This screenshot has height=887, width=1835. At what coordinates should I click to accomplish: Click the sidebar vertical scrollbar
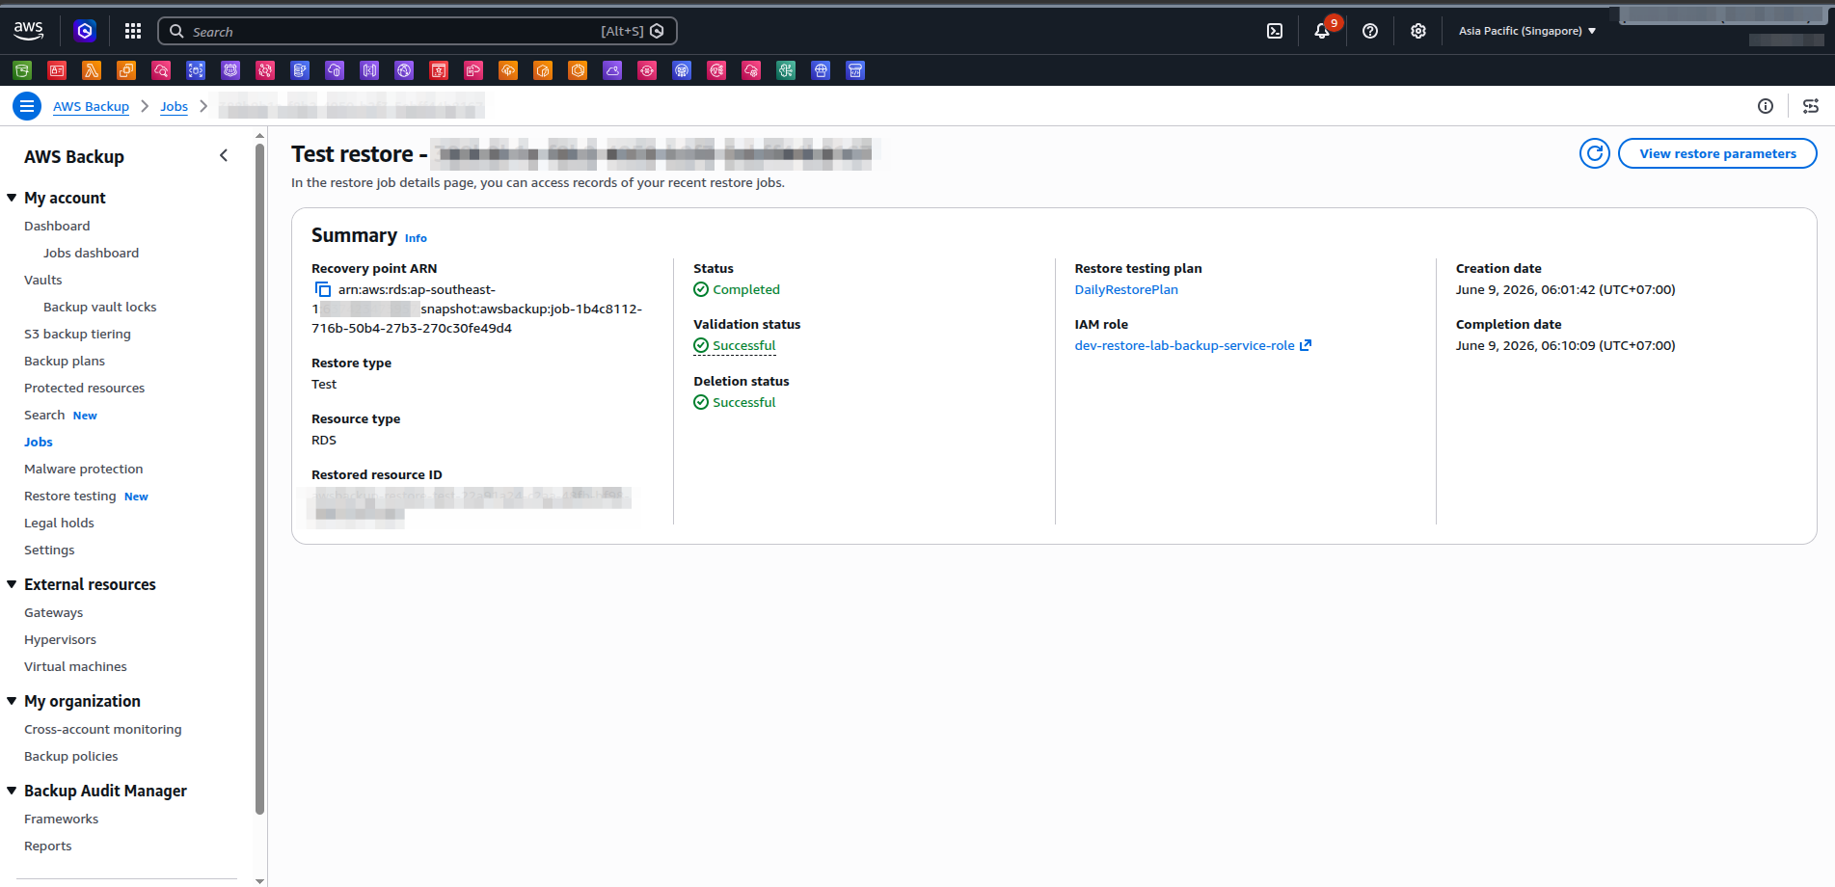pyautogui.click(x=259, y=479)
